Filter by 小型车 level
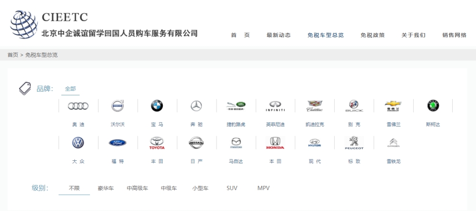This screenshot has height=211, width=476. 200,188
